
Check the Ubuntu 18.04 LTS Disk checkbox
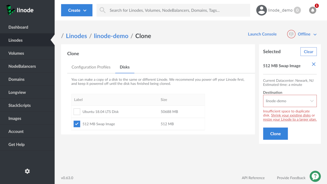[x=77, y=112]
